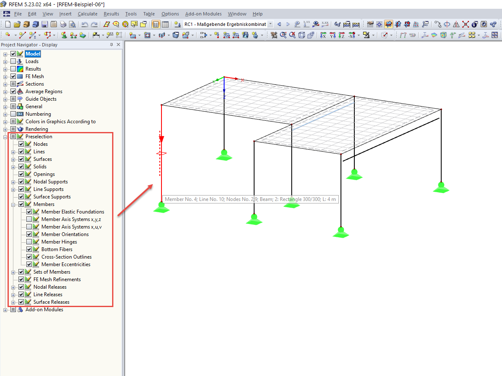The height and width of the screenshot is (376, 502).
Task: Click the delete-cross red X toolbar icon
Action: [465, 24]
